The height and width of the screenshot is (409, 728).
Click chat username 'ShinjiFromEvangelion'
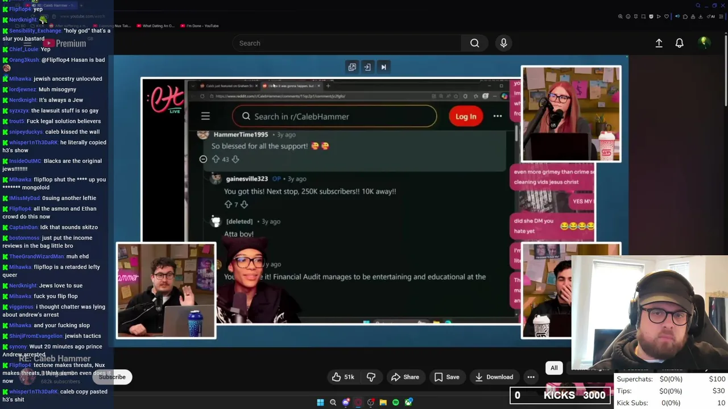[x=36, y=336]
